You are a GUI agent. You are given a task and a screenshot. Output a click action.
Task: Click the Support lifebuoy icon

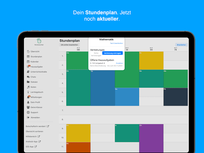click(28, 112)
